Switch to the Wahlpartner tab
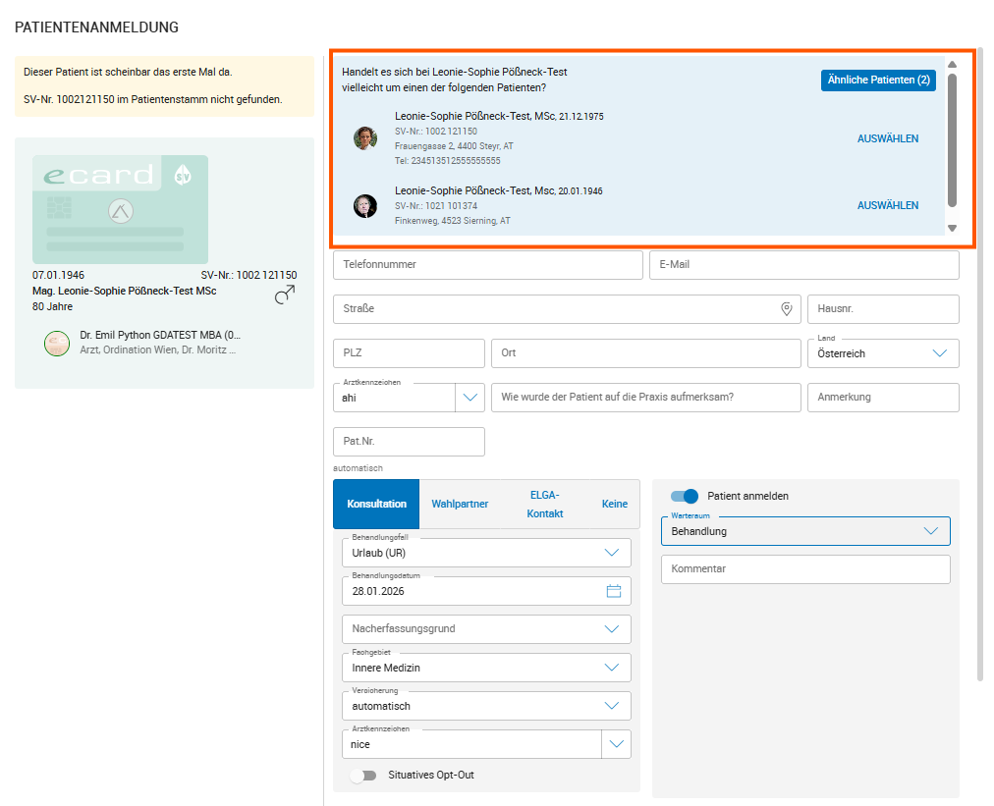 460,504
